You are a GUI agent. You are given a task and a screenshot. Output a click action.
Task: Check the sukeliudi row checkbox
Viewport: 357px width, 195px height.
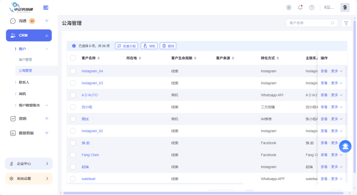pyautogui.click(x=73, y=179)
